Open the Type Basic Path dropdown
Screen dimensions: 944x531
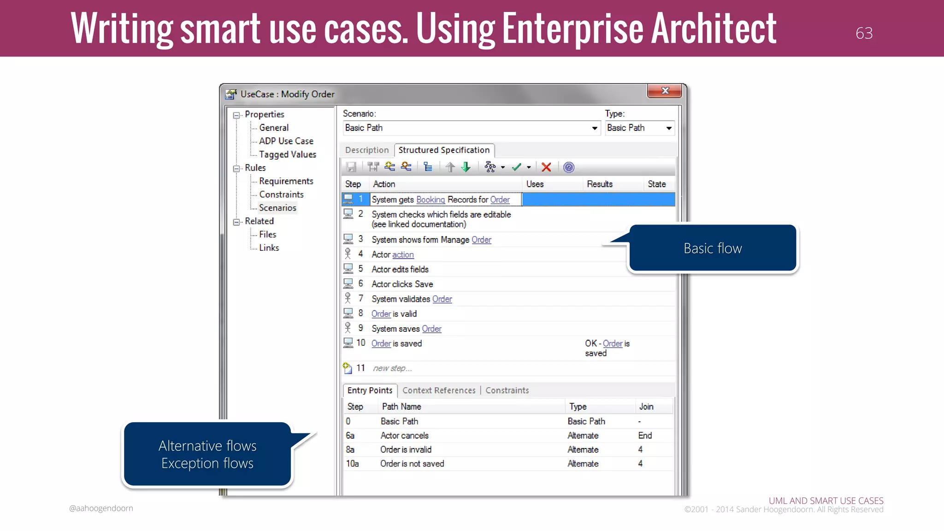coord(669,128)
